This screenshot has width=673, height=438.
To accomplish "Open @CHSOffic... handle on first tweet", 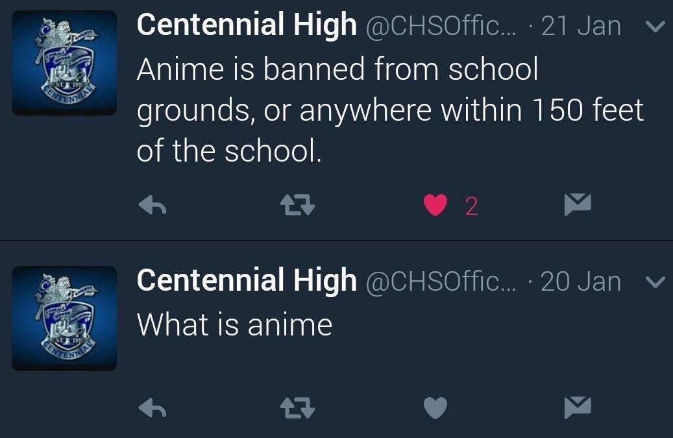I will [442, 27].
